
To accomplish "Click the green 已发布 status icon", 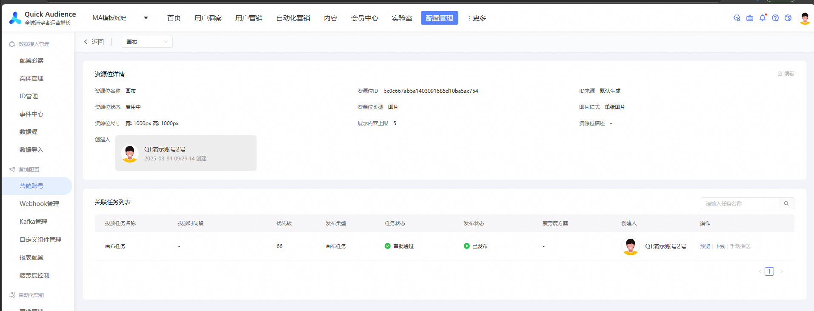I will tap(467, 246).
